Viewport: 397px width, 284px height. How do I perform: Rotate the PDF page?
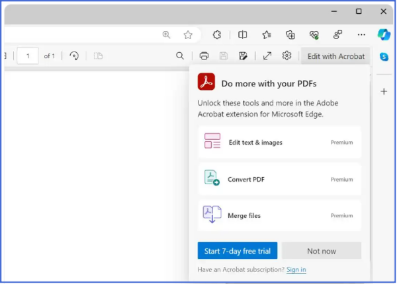tap(74, 56)
